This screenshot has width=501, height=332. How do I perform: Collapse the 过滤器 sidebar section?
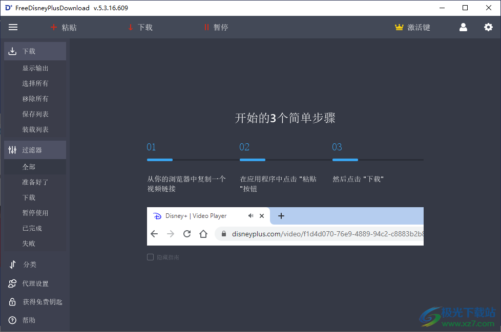pyautogui.click(x=35, y=150)
